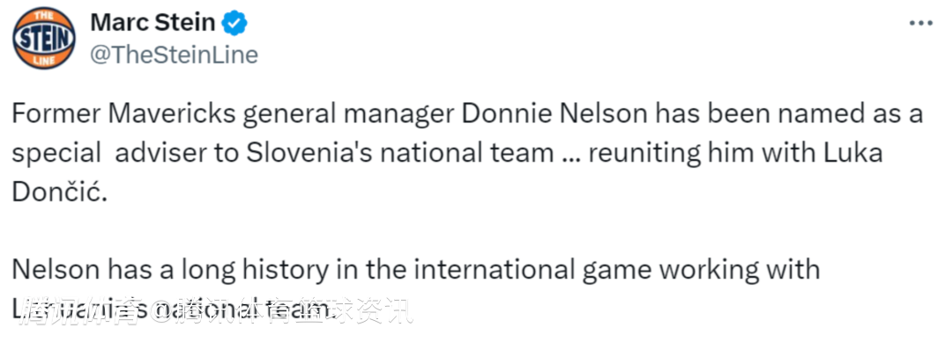
Task: Click the word "STEIN" inside the avatar logo
Action: [x=44, y=39]
